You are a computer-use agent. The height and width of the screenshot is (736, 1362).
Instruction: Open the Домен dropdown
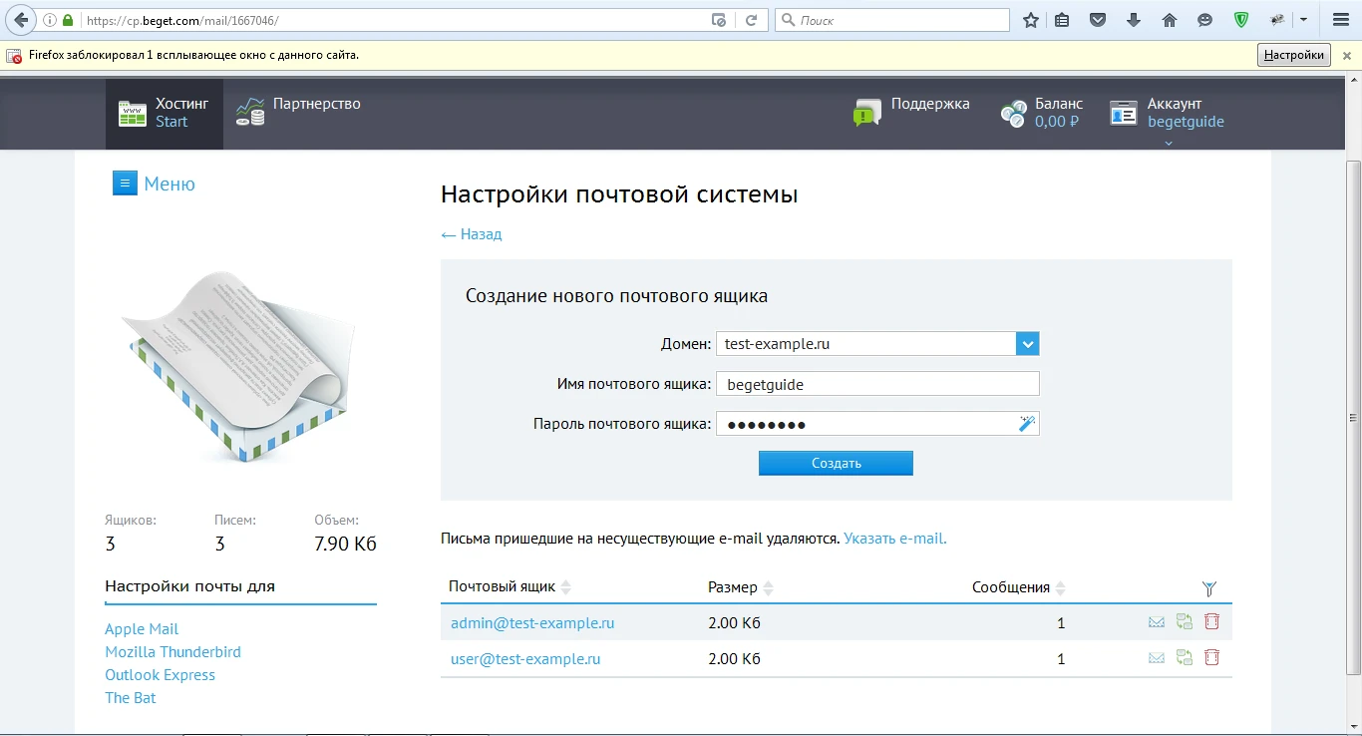pos(1027,343)
